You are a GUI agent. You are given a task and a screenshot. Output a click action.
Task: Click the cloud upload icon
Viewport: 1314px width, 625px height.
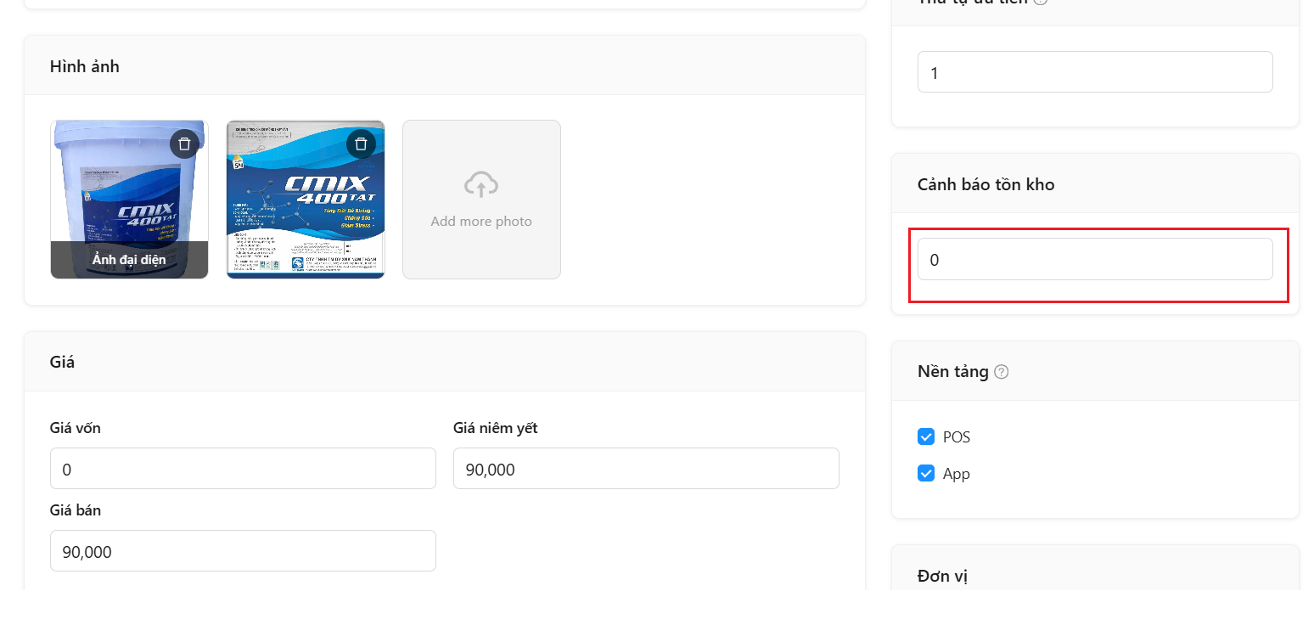coord(481,184)
